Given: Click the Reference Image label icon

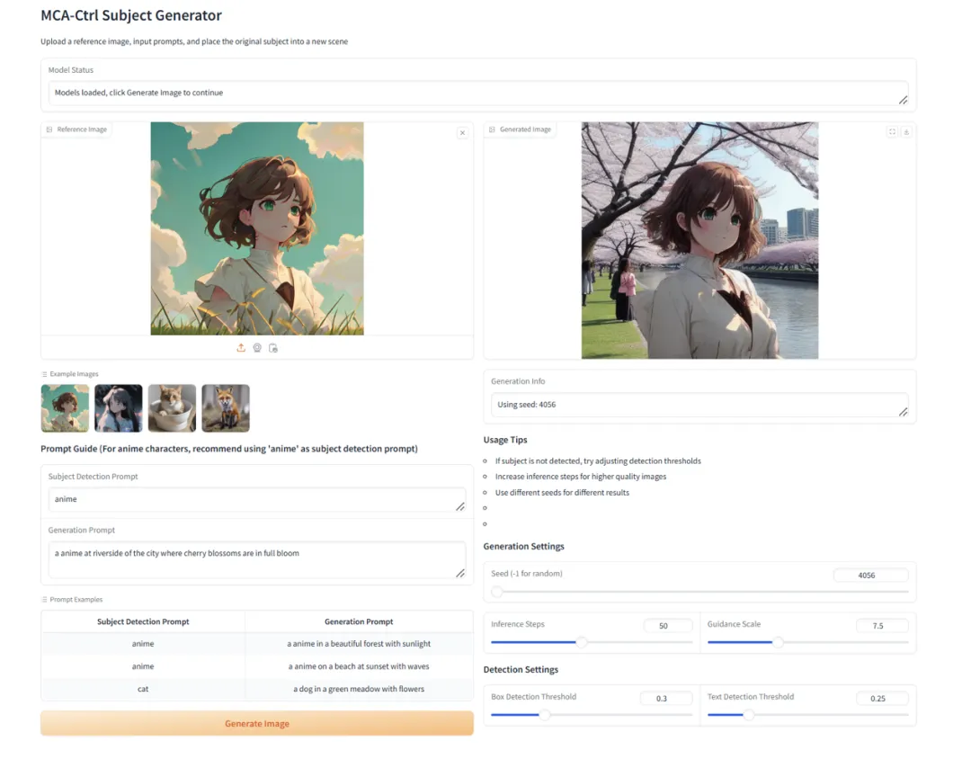Looking at the screenshot, I should [x=49, y=129].
